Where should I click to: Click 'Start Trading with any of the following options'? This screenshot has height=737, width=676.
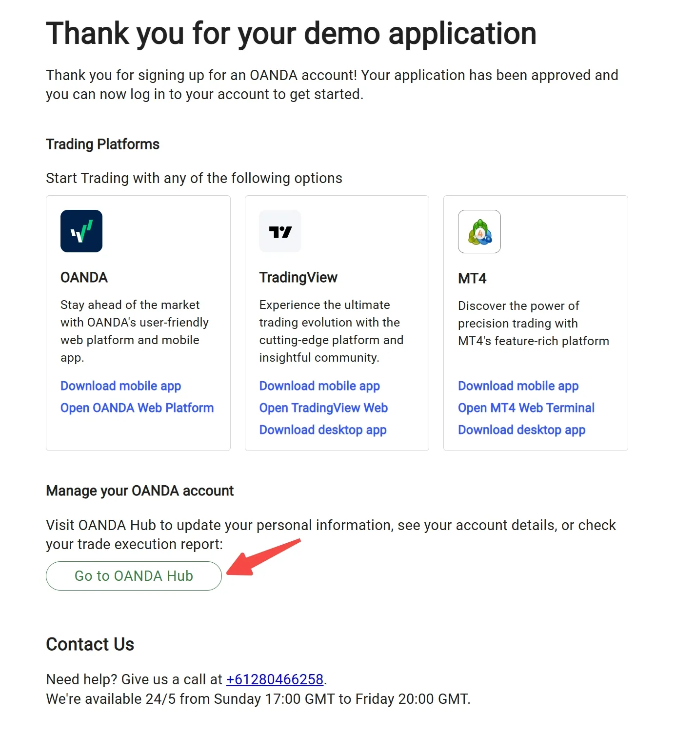194,178
